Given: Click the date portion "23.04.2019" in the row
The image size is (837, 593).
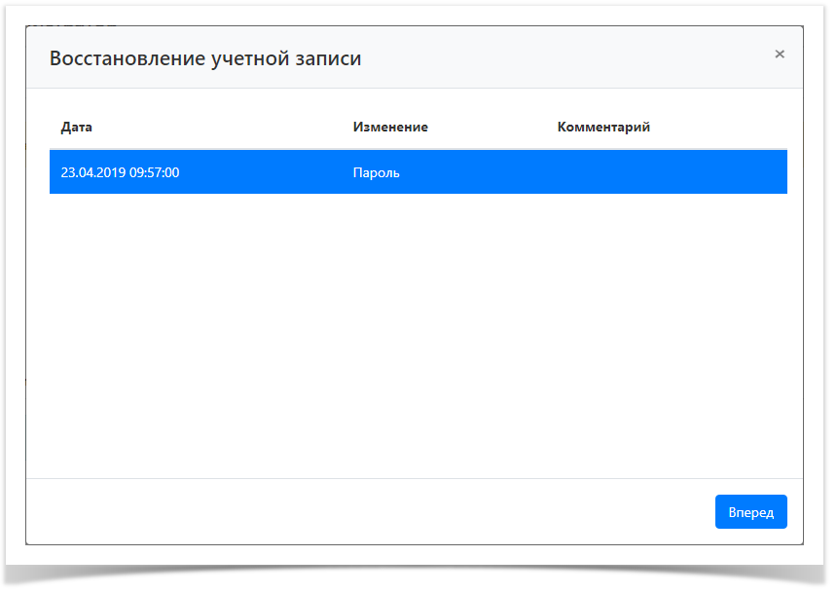Looking at the screenshot, I should pyautogui.click(x=92, y=173).
